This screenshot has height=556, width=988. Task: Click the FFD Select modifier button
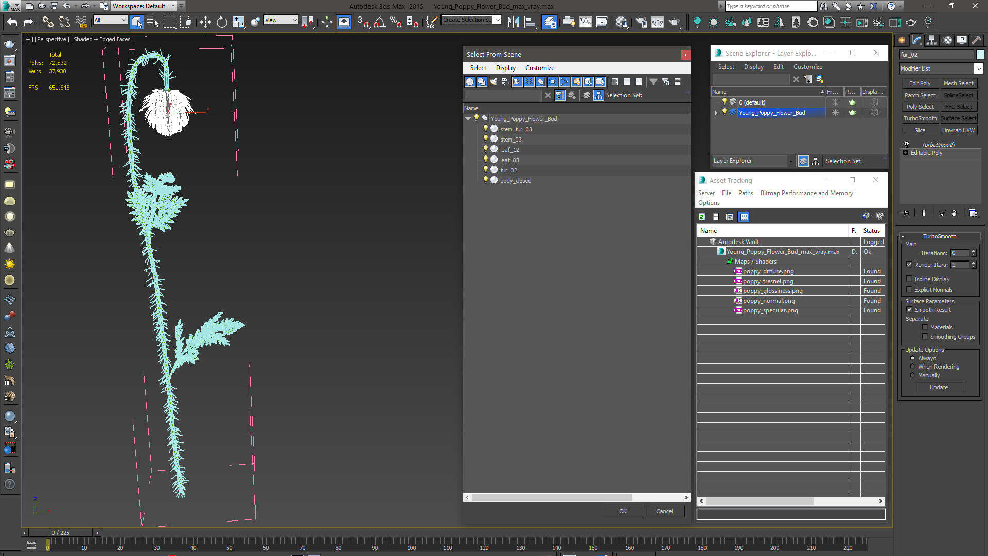click(x=958, y=107)
